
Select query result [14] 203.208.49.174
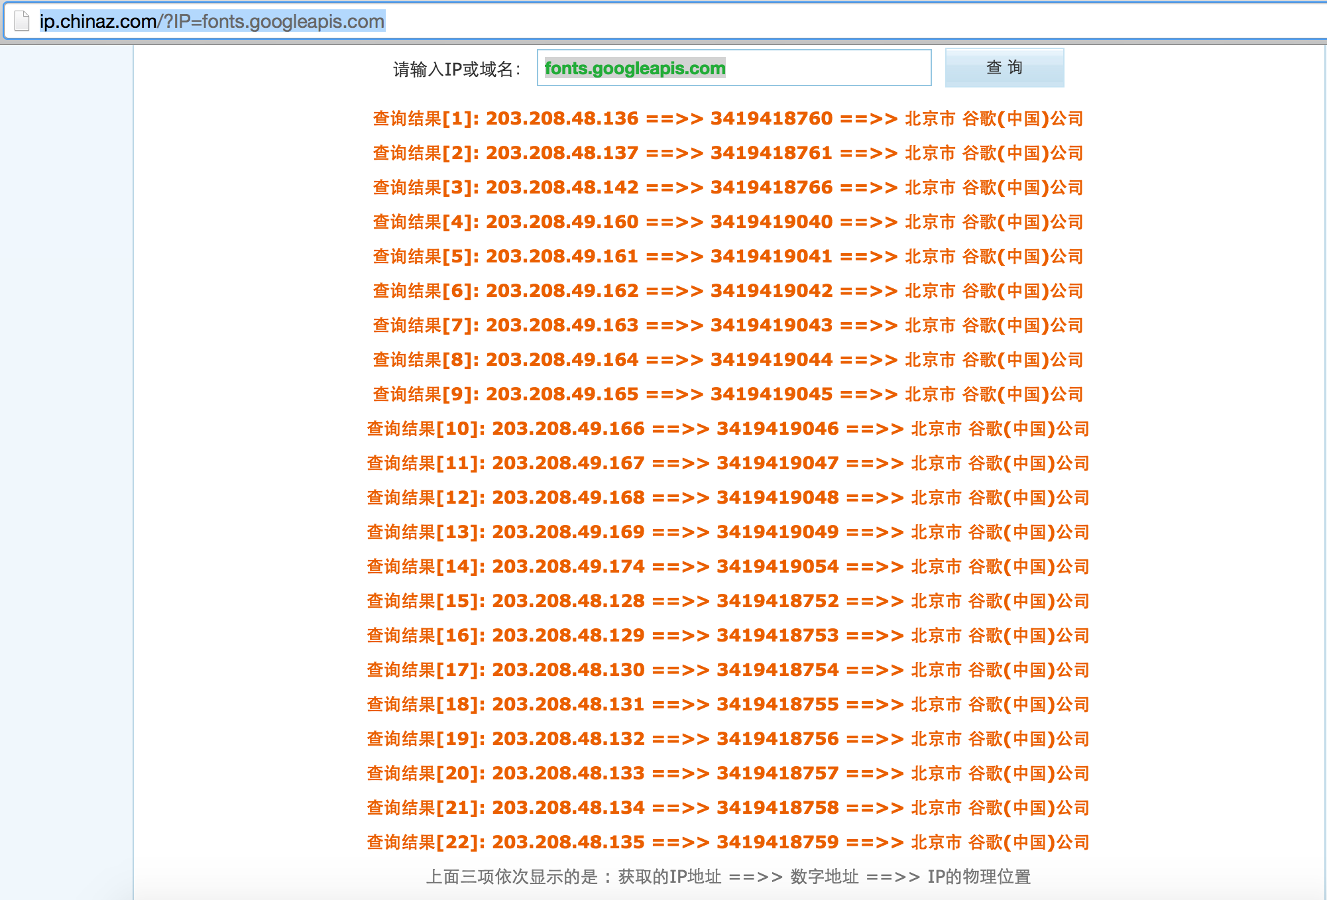point(728,567)
